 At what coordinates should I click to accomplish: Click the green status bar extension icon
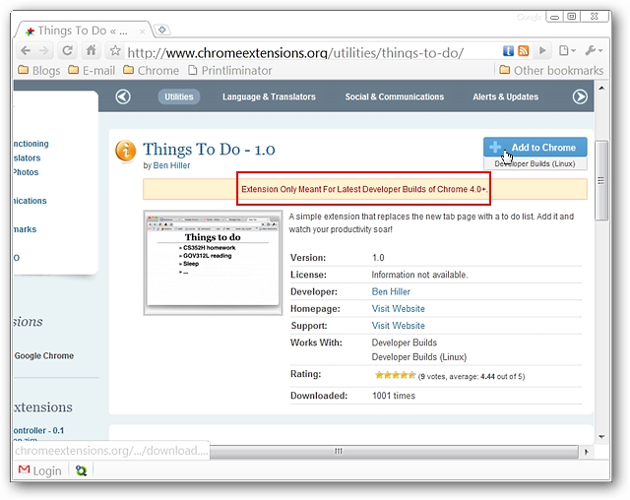click(81, 470)
